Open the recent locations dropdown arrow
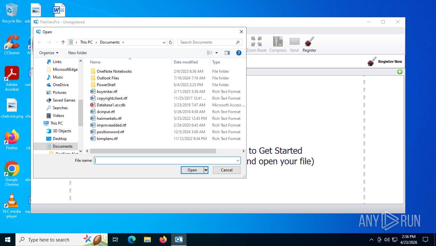Image resolution: width=436 pixels, height=246 pixels. point(56,42)
